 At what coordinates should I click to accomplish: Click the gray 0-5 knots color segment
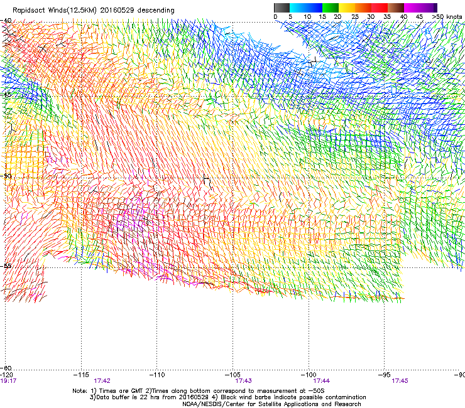(x=282, y=8)
